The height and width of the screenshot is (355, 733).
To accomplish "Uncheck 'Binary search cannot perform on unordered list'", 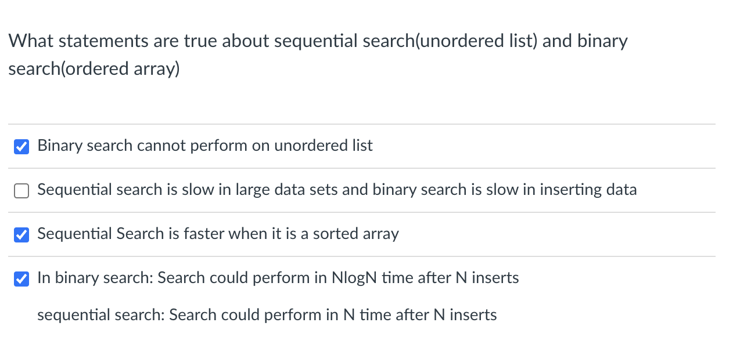I will pos(21,146).
